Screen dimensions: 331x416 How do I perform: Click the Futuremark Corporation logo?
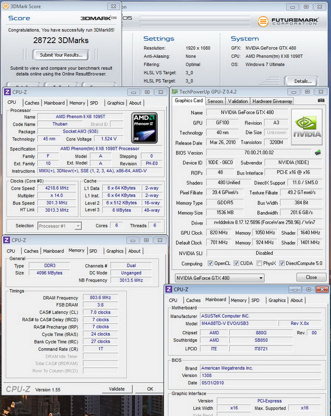288,21
